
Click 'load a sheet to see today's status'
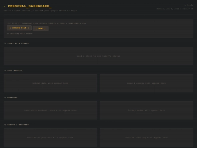point(98,56)
